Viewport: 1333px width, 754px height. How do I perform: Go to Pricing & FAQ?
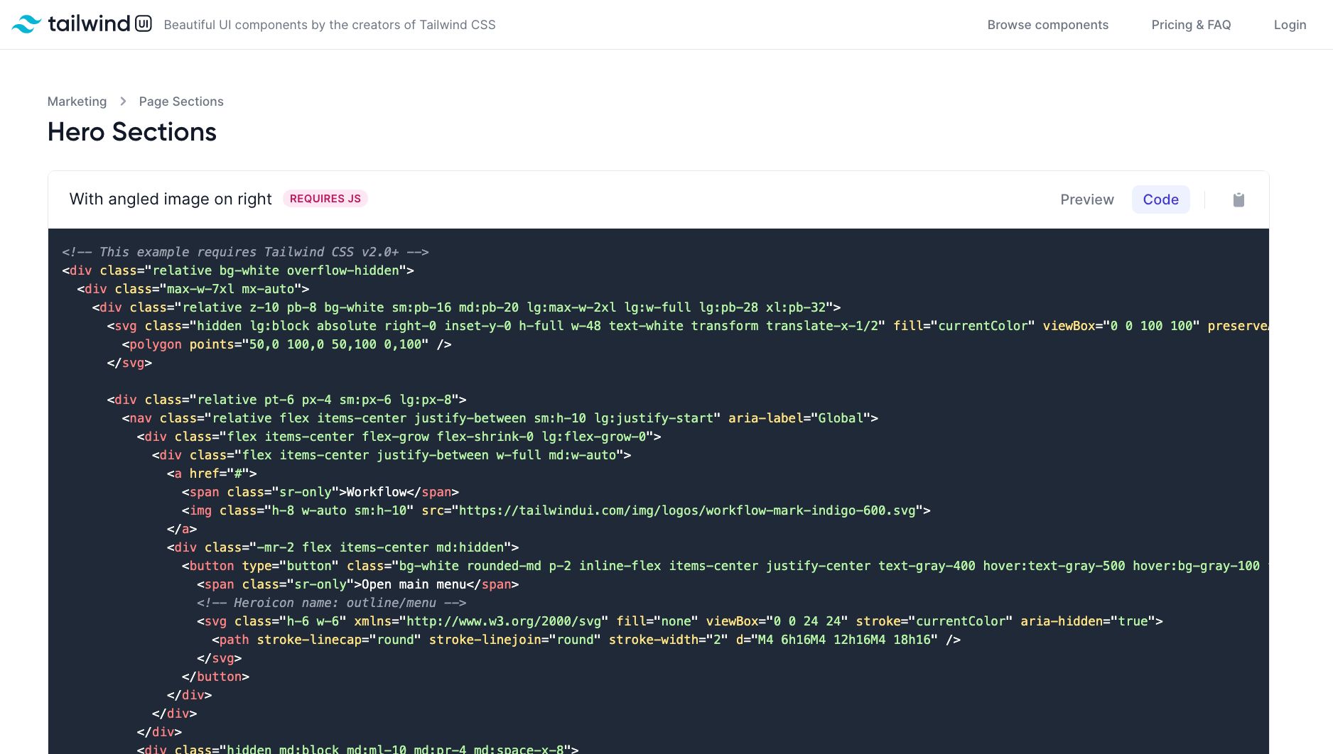click(x=1191, y=25)
